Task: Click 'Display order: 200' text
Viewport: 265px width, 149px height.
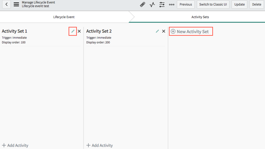Action: (98, 42)
